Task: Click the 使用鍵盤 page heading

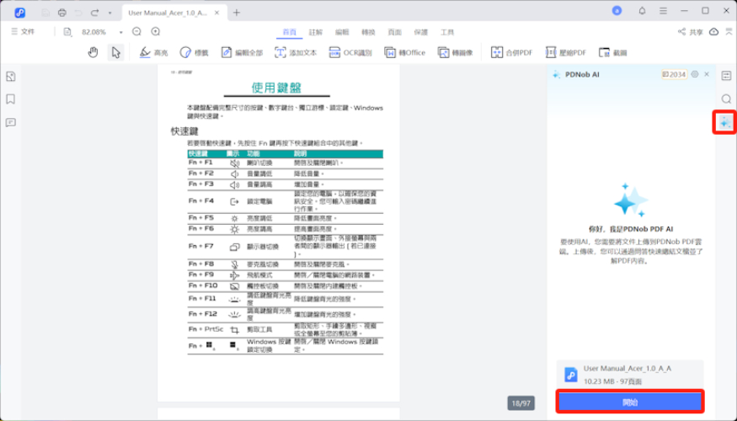Action: 276,88
